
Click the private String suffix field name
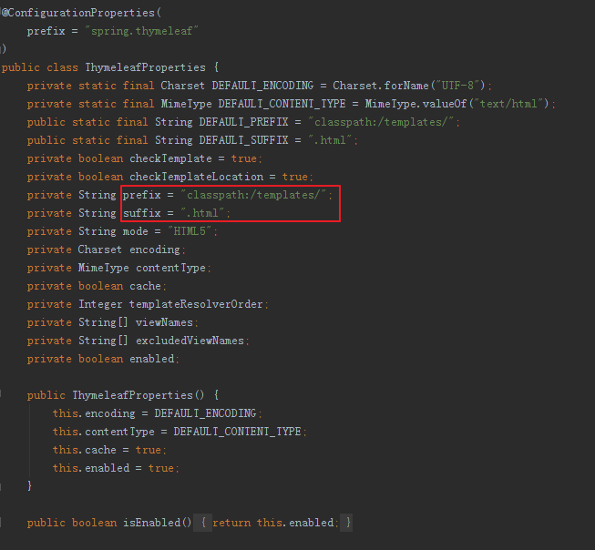tap(142, 213)
